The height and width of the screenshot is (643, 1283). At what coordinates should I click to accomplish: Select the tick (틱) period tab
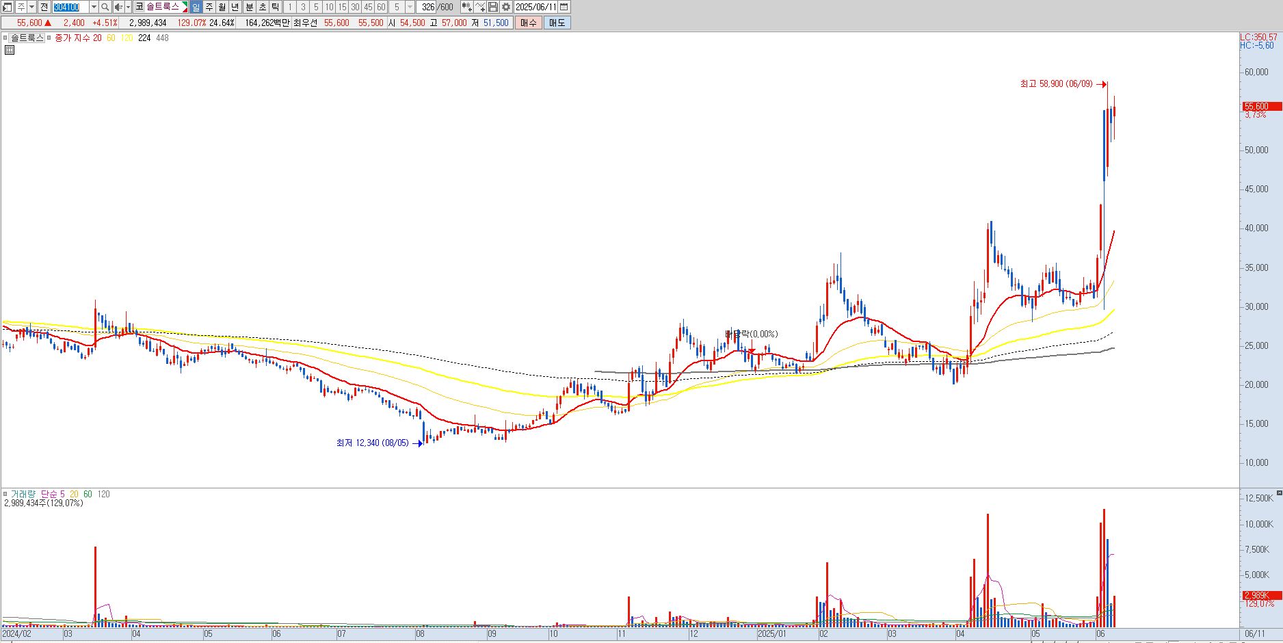[x=276, y=7]
